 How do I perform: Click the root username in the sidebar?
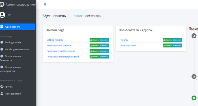[9, 15]
